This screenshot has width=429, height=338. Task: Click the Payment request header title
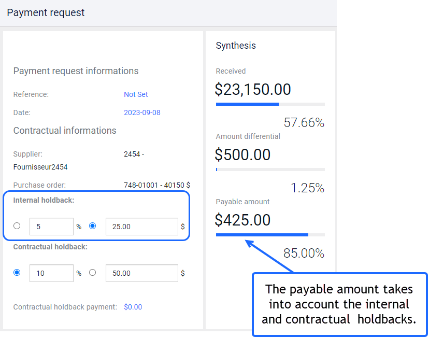tap(46, 12)
